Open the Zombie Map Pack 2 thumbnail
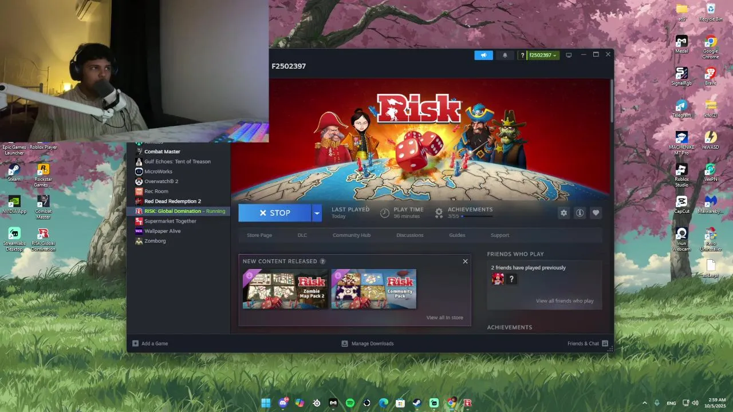733x412 pixels. tap(285, 289)
